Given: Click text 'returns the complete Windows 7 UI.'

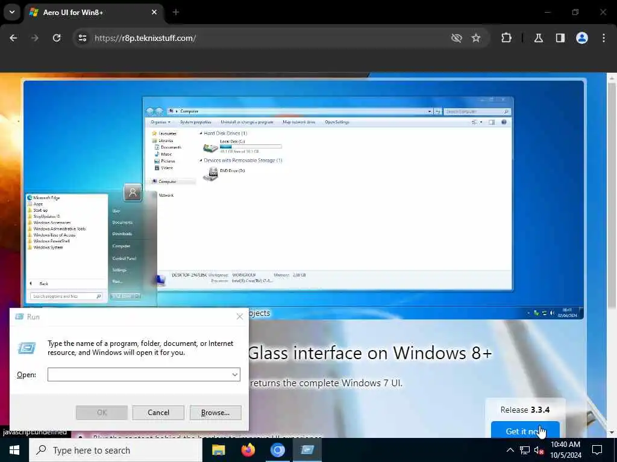Looking at the screenshot, I should coord(326,383).
